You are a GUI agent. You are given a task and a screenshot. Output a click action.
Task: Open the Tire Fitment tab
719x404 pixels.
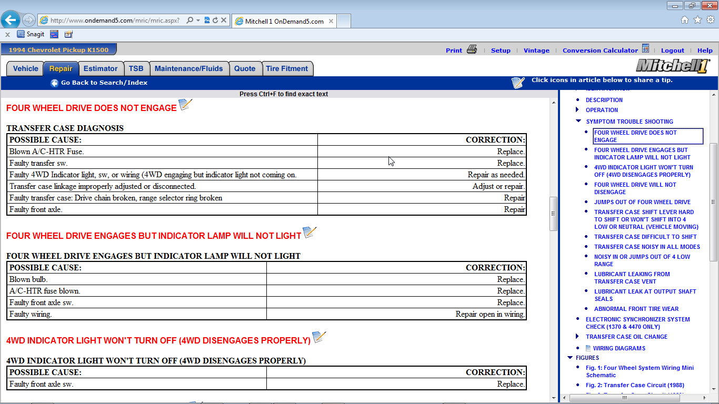coord(287,68)
